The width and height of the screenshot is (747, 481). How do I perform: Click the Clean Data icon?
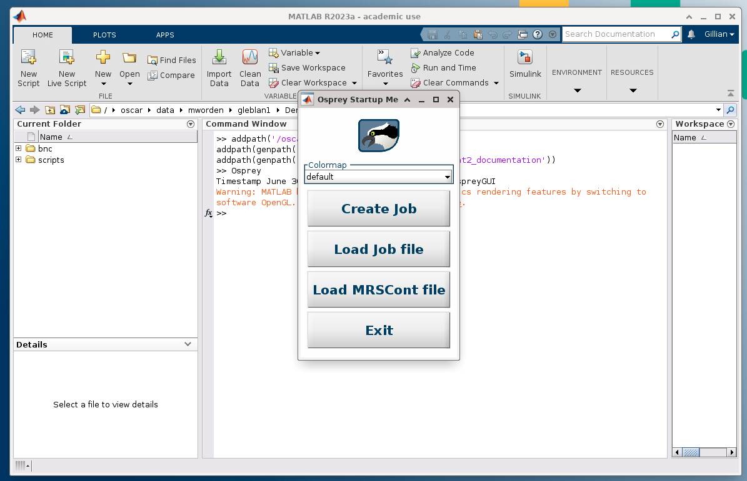coord(250,57)
